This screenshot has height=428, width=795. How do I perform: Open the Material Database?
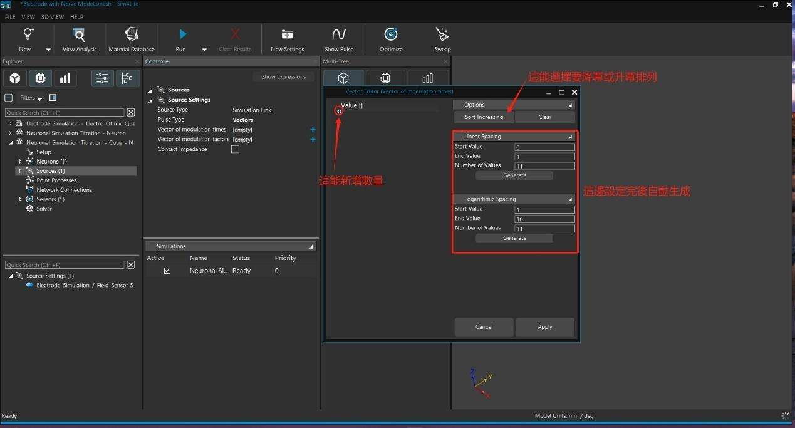coord(131,35)
